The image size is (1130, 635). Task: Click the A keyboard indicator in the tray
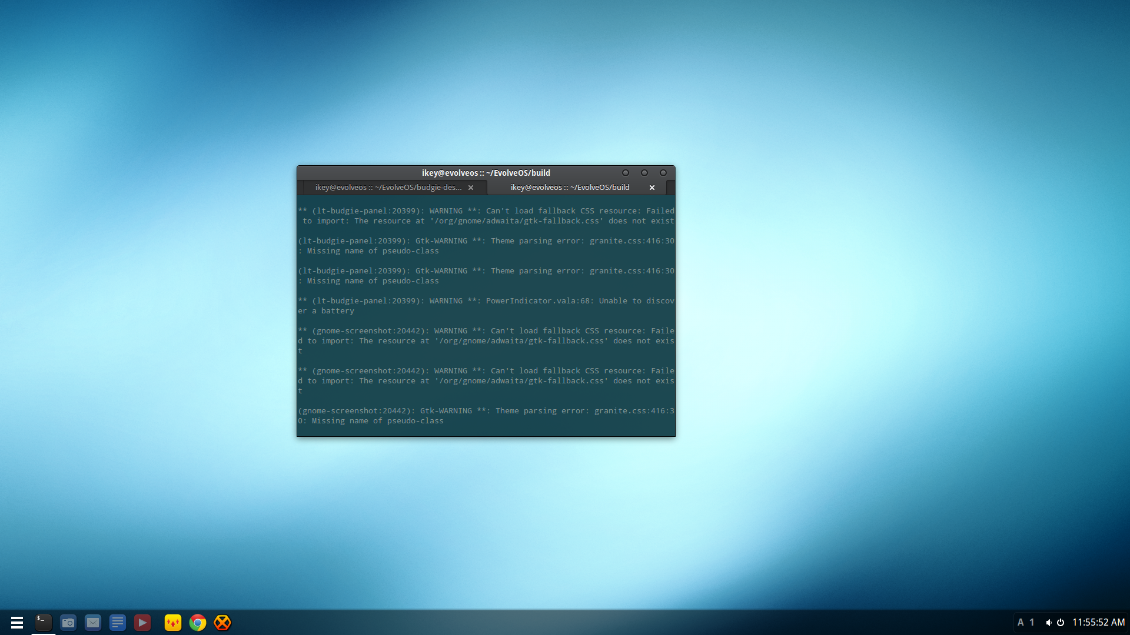click(x=1021, y=623)
